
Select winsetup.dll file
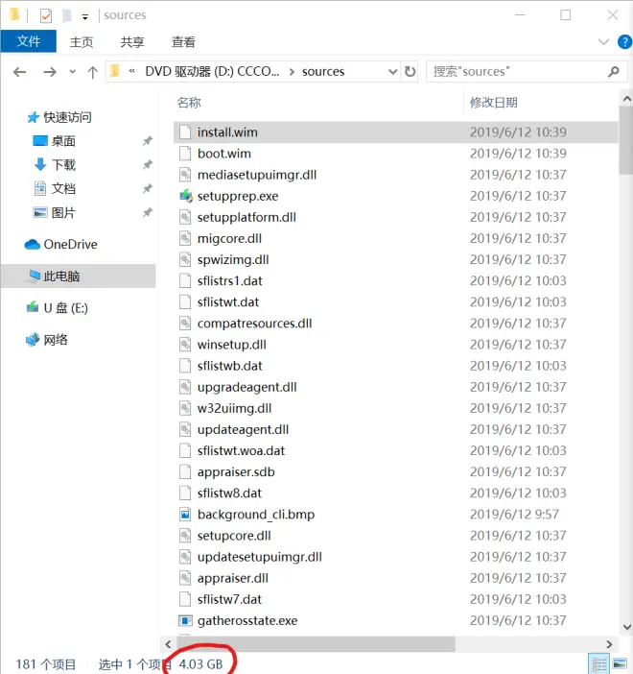coord(231,345)
